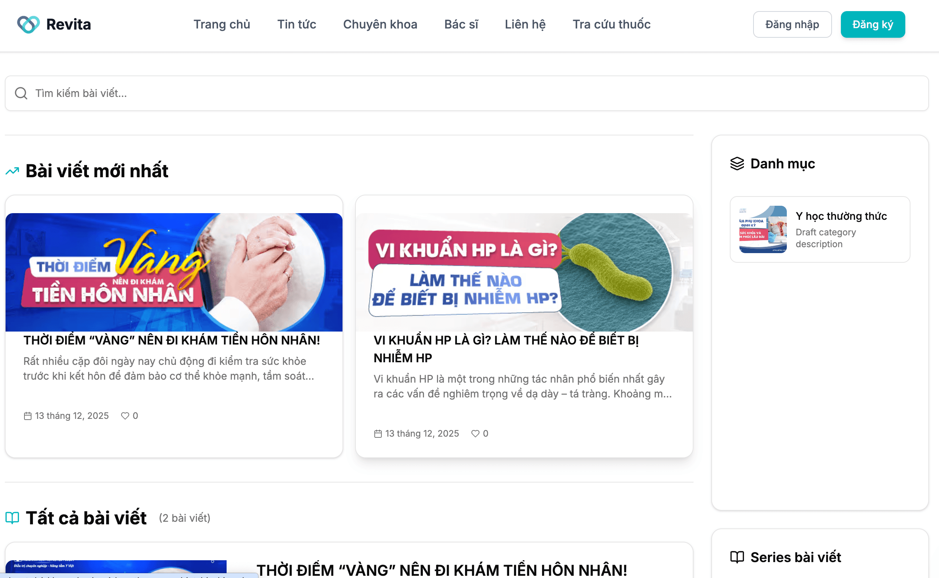The image size is (939, 578).
Task: Open the Vi khuẩn HP banner thumbnail
Action: tap(524, 272)
